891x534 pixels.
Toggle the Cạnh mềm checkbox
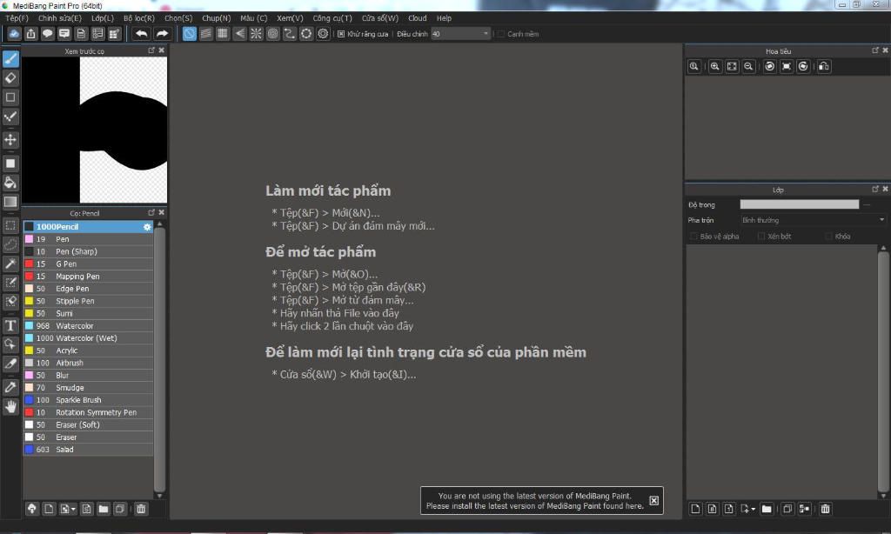500,34
